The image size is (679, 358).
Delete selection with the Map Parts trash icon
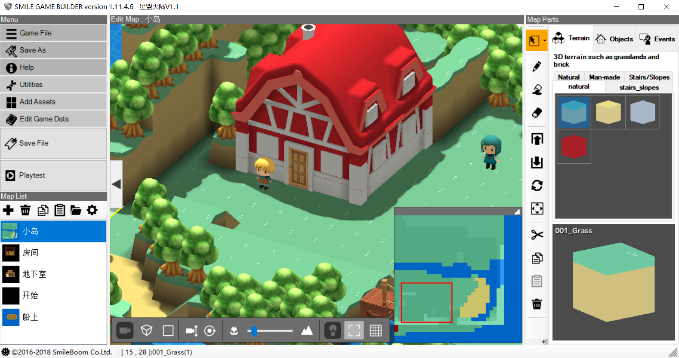pyautogui.click(x=537, y=304)
